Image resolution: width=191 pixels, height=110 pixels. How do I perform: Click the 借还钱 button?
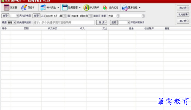point(183,21)
